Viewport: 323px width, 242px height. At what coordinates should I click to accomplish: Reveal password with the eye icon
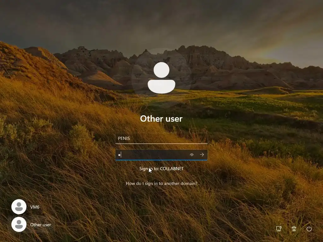click(191, 155)
